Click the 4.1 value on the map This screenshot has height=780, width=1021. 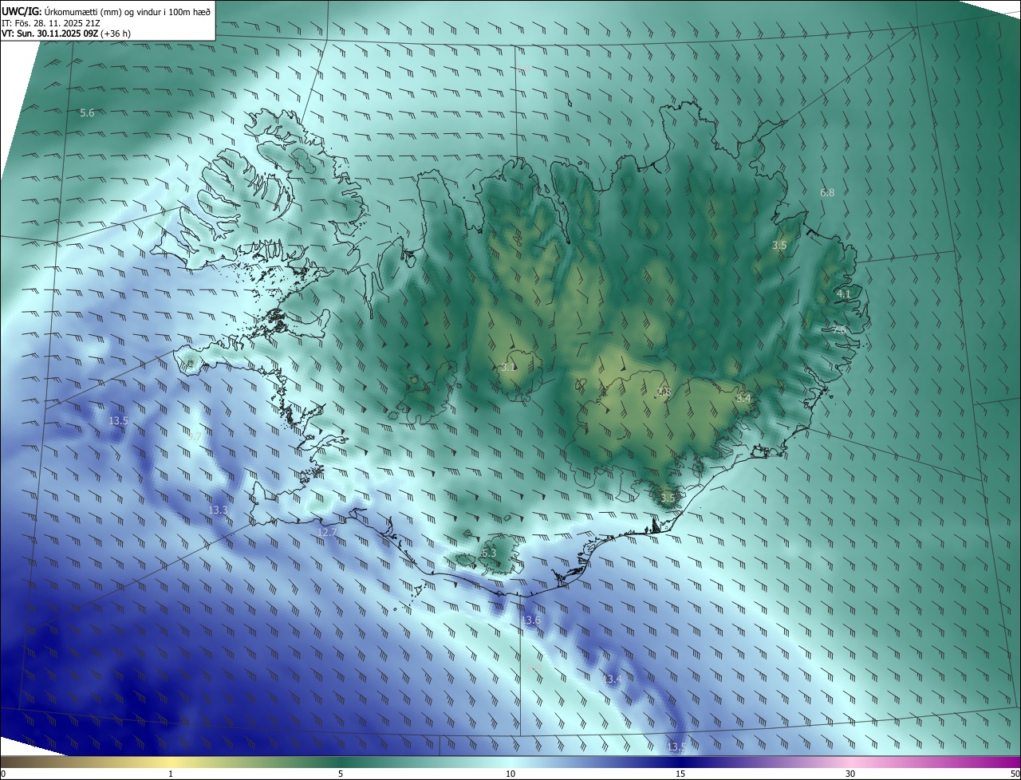pyautogui.click(x=844, y=294)
